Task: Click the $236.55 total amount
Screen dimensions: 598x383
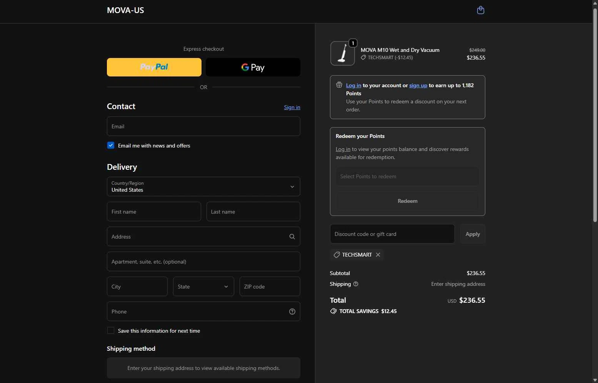Action: pos(472,300)
